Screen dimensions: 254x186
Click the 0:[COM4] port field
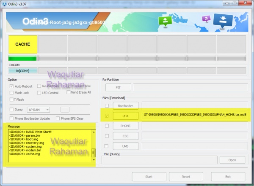[x=23, y=71]
